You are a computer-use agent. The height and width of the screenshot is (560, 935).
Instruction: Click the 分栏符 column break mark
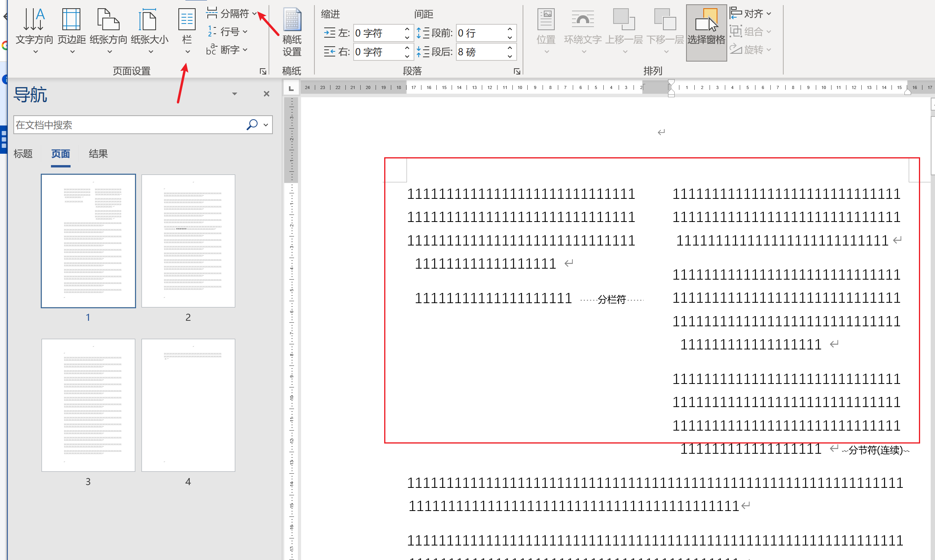pyautogui.click(x=612, y=300)
